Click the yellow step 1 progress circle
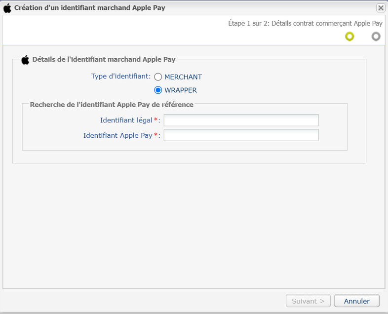388x314 pixels. [349, 37]
